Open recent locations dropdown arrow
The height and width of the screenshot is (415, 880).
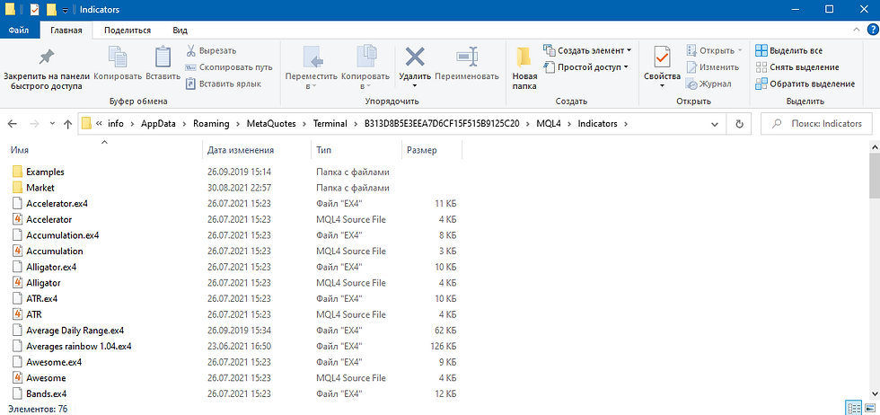click(52, 124)
